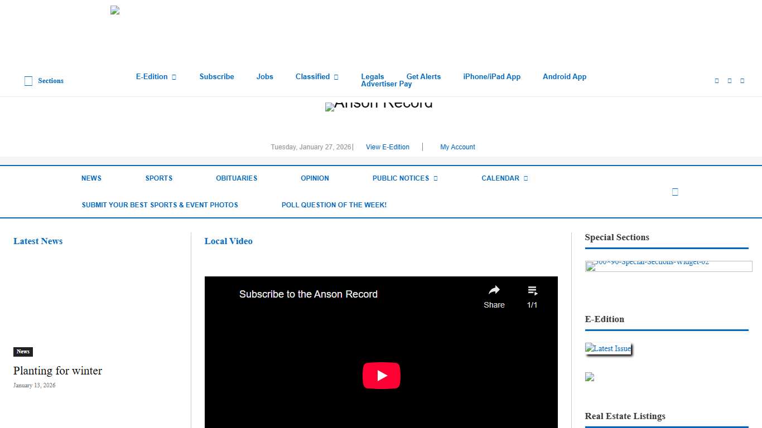
Task: Read the Planting for winter article
Action: (x=57, y=371)
